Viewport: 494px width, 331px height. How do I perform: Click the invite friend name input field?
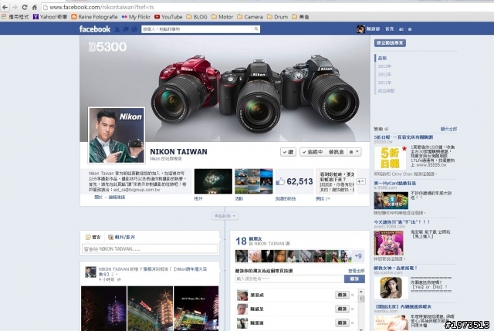pos(289,279)
